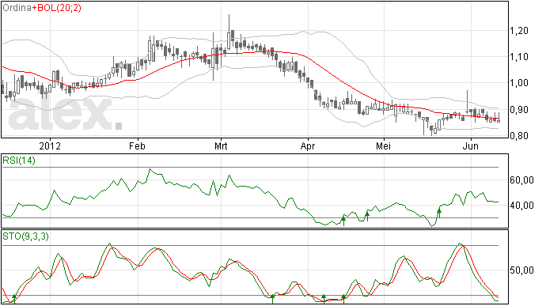
Task: Click the 0,90 price axis value
Action: click(519, 110)
